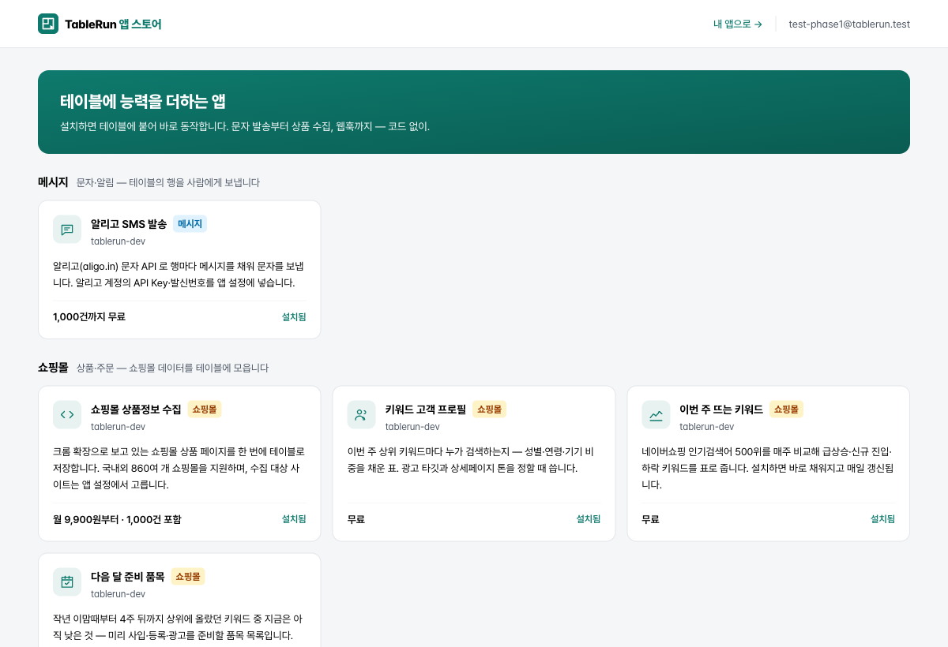The height and width of the screenshot is (647, 948).
Task: Click tablerun-dev under 쇼핑몰 상품정보 수집
Action: pyautogui.click(x=118, y=427)
